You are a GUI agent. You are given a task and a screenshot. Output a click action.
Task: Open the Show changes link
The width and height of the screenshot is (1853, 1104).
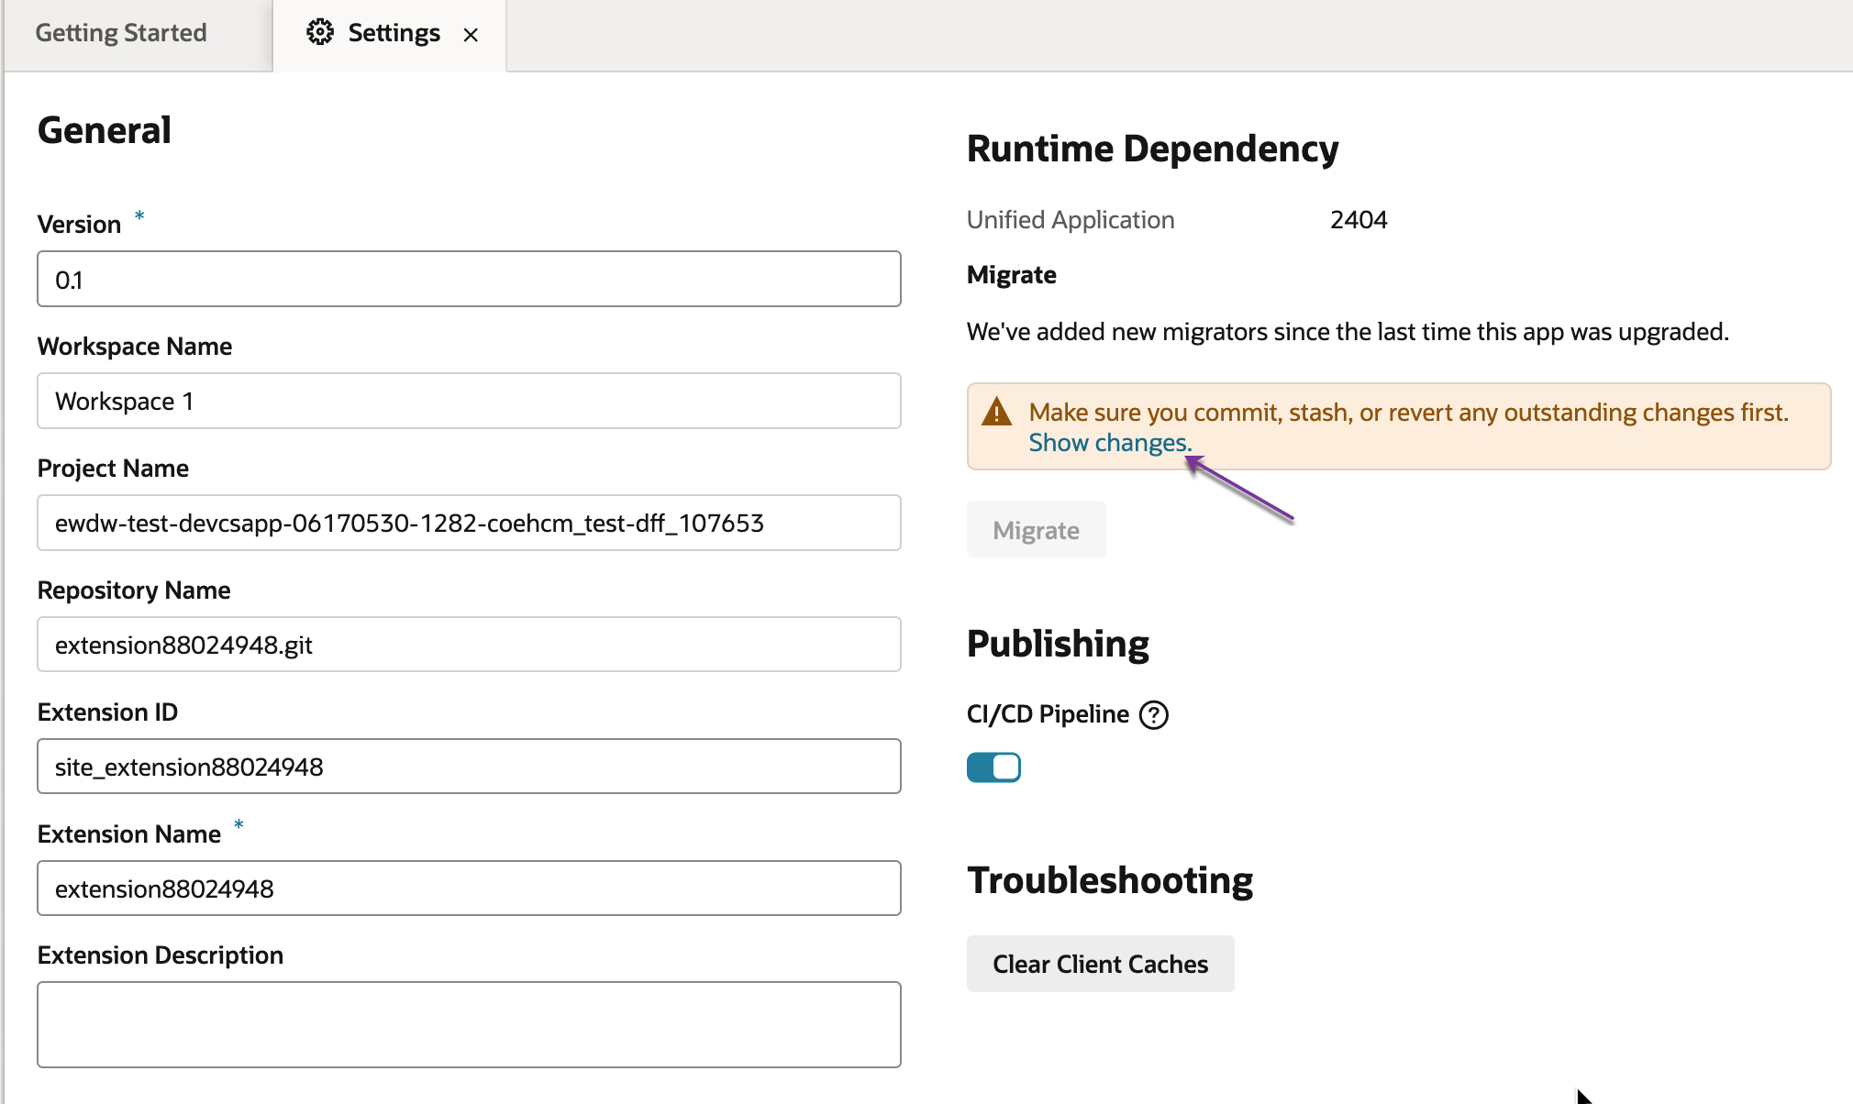pos(1109,443)
